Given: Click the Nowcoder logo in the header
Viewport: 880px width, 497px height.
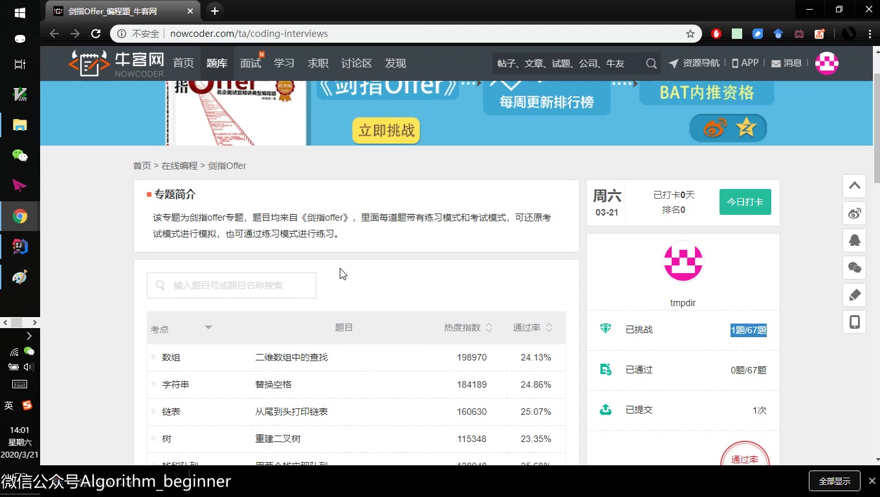Looking at the screenshot, I should [116, 63].
